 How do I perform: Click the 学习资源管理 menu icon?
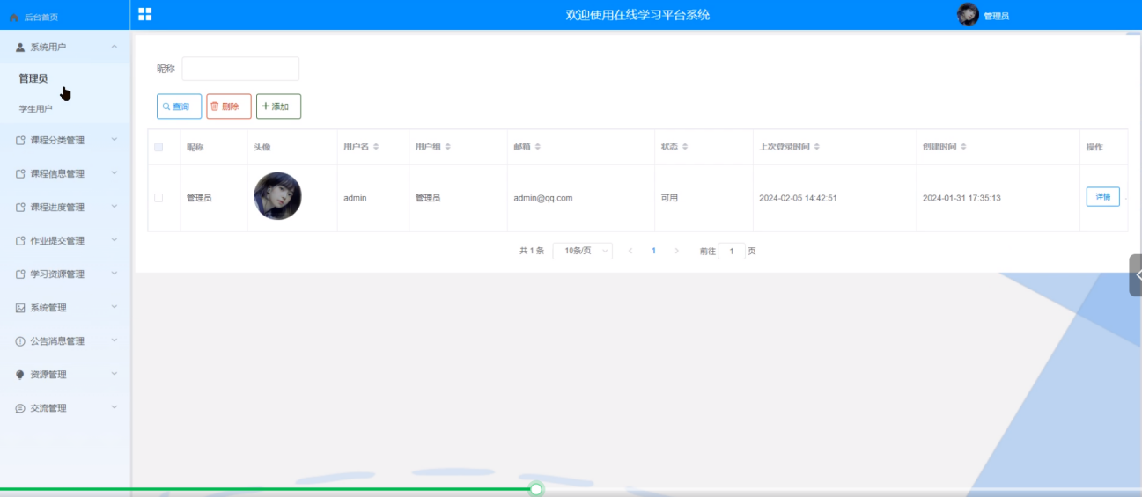[x=20, y=274]
